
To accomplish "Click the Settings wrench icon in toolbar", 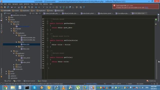I will [77, 7].
